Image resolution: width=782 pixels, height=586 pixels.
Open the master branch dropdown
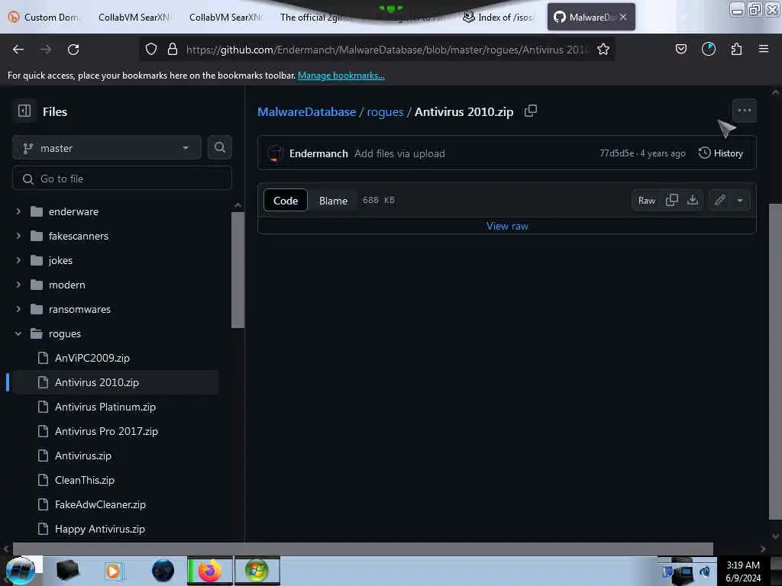(x=107, y=148)
